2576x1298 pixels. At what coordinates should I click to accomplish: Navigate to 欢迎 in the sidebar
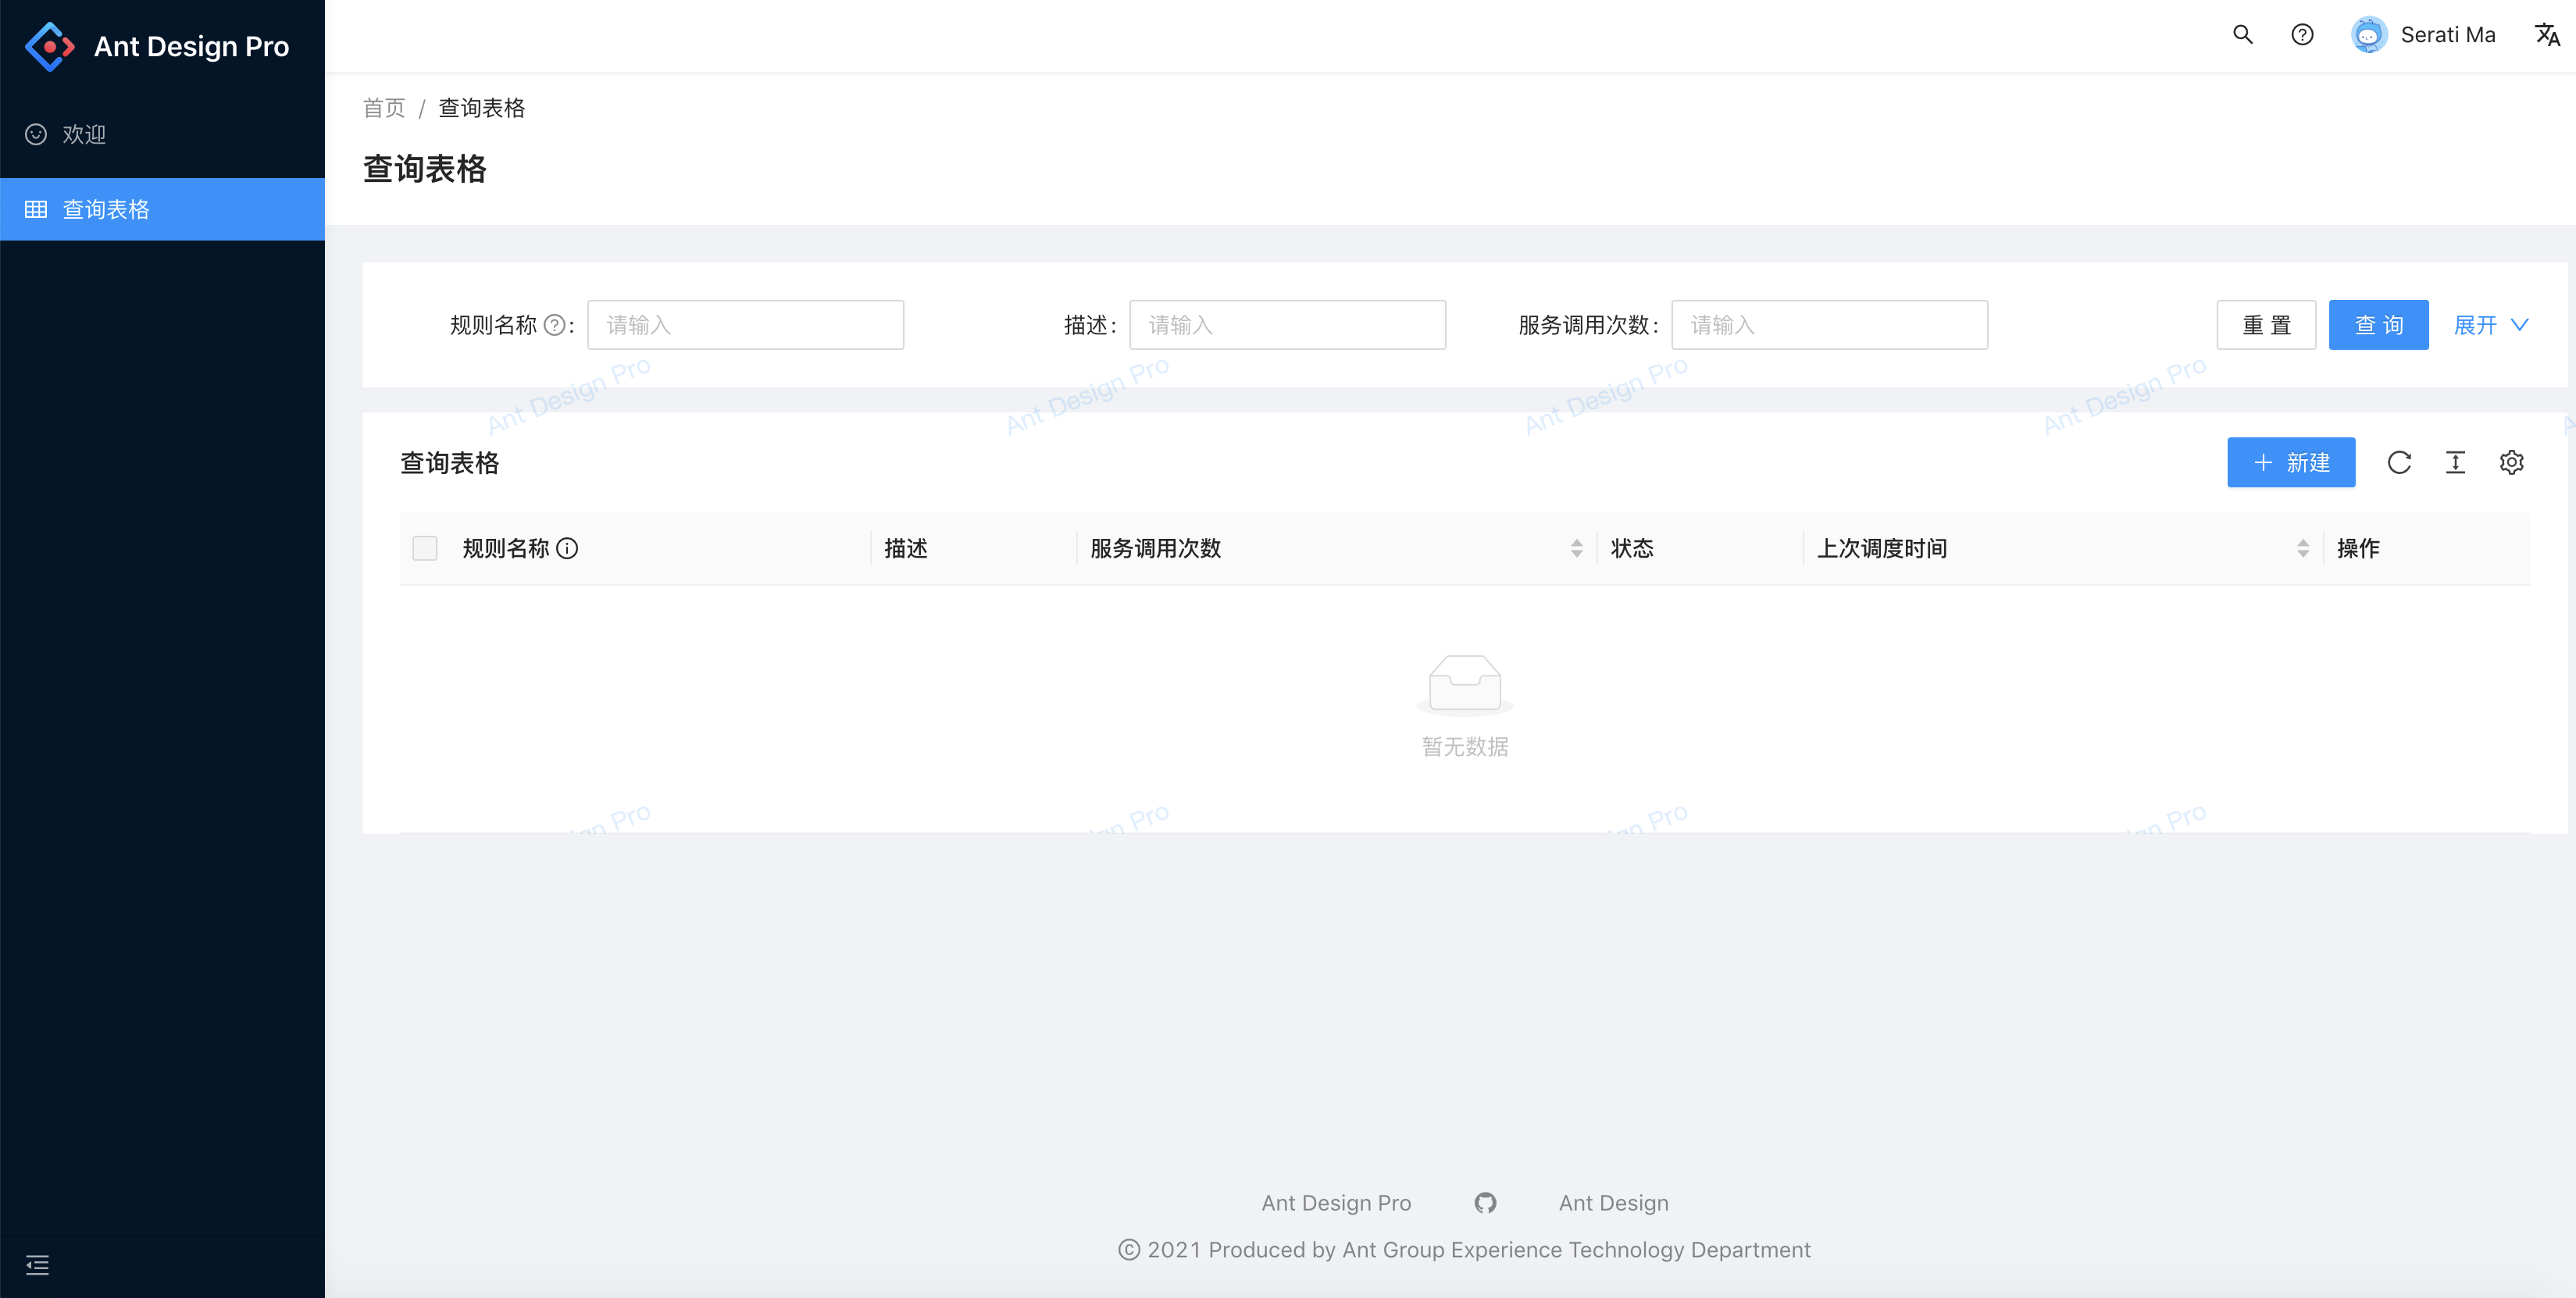click(82, 134)
